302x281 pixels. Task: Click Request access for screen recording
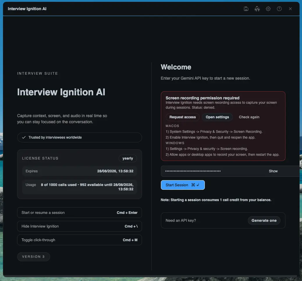(x=182, y=117)
